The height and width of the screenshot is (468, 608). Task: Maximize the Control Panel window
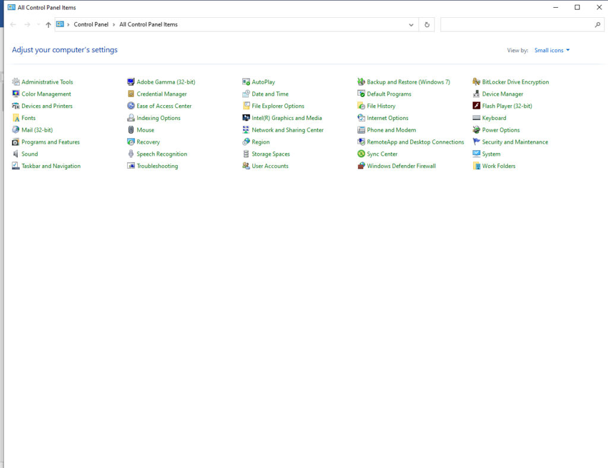tap(577, 7)
